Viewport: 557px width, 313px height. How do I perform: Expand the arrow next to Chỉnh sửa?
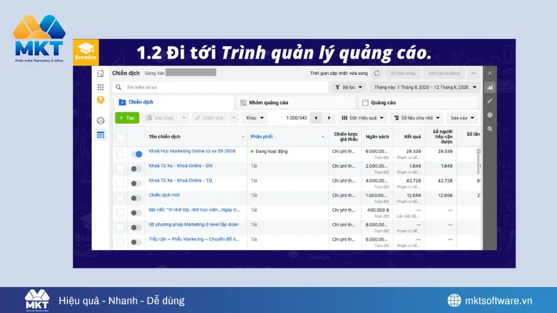[234, 118]
